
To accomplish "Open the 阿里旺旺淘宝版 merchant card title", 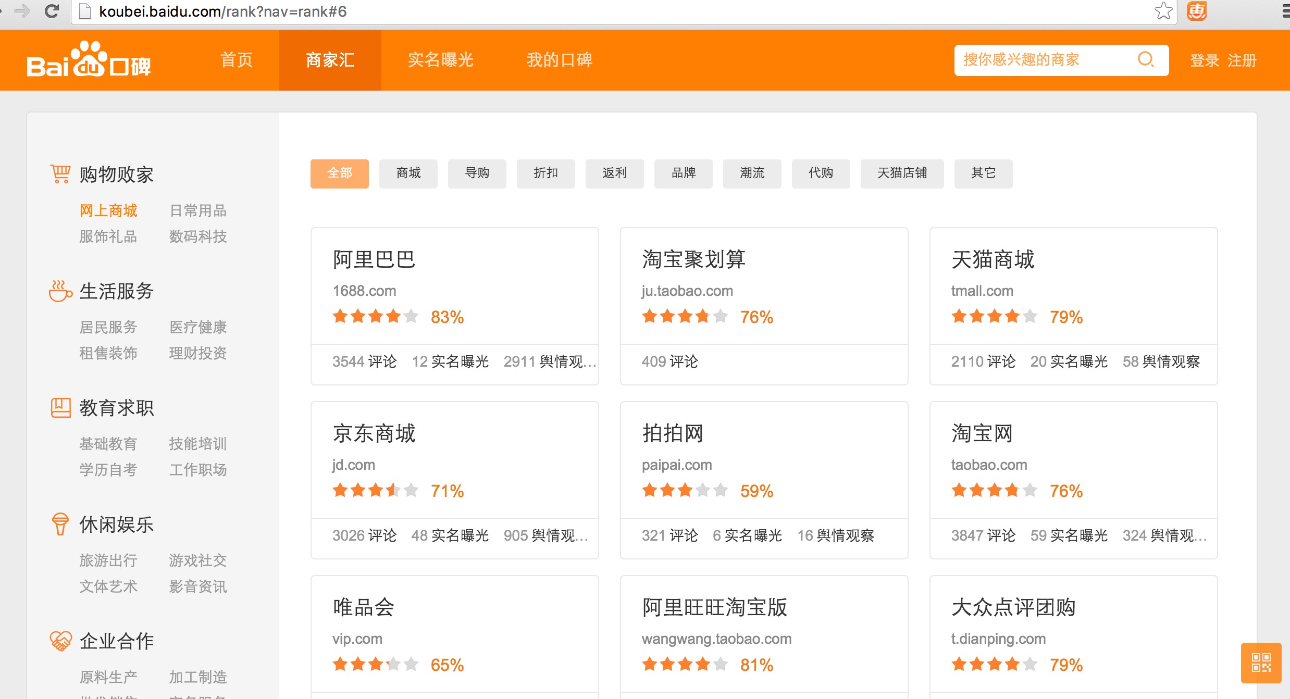I will [715, 607].
